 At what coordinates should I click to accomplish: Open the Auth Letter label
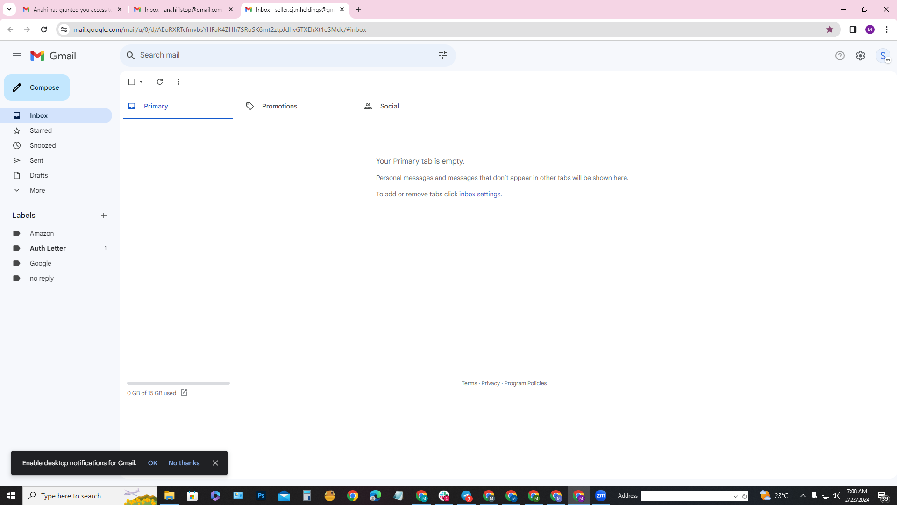tap(56, 248)
